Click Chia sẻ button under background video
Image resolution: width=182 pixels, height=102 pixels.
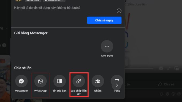click(166, 84)
